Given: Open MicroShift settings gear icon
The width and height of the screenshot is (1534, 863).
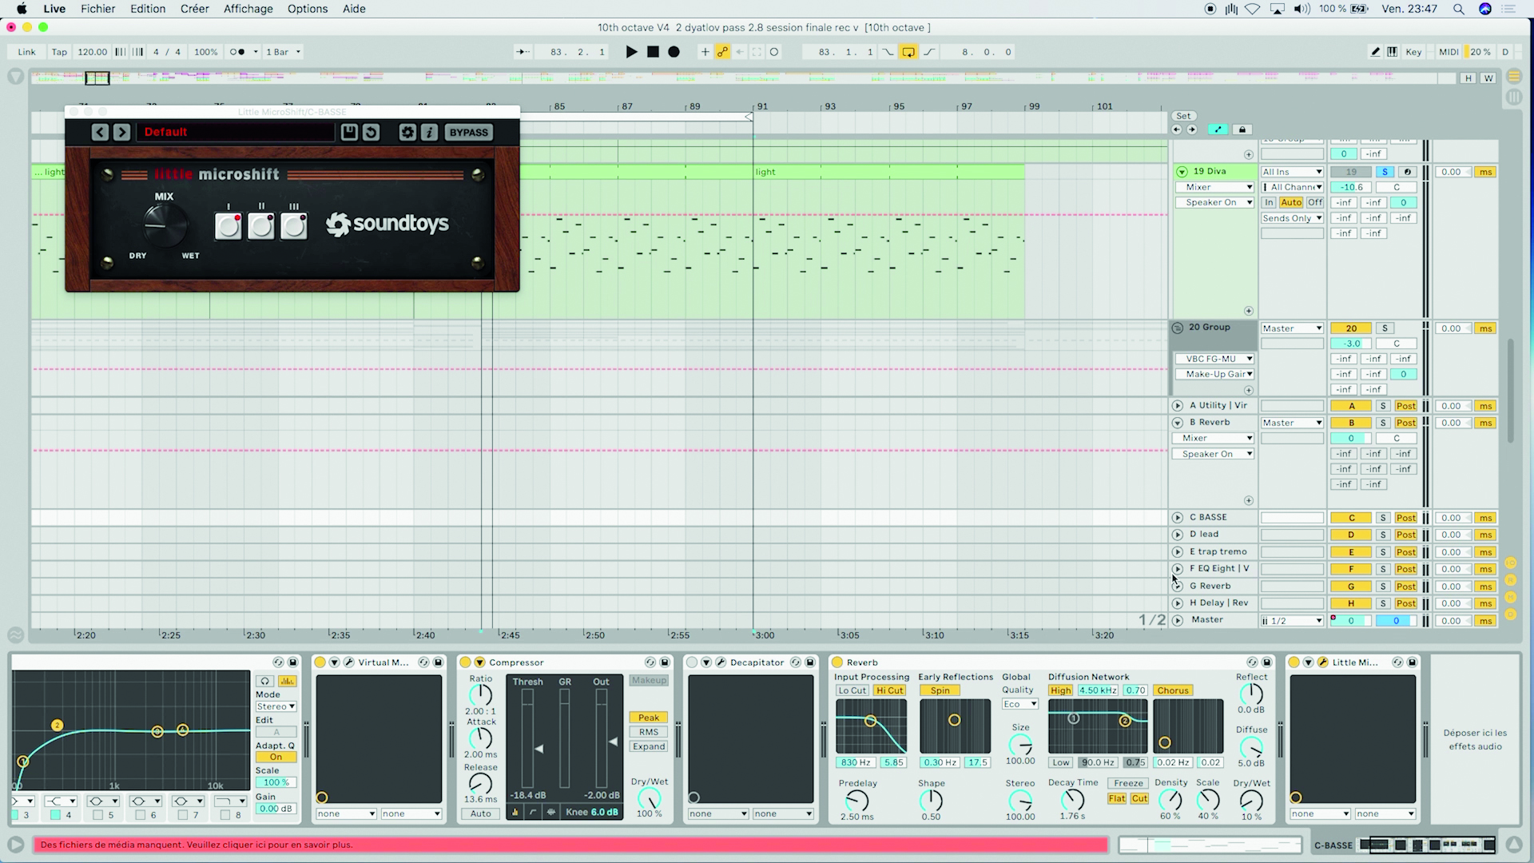Looking at the screenshot, I should tap(407, 133).
